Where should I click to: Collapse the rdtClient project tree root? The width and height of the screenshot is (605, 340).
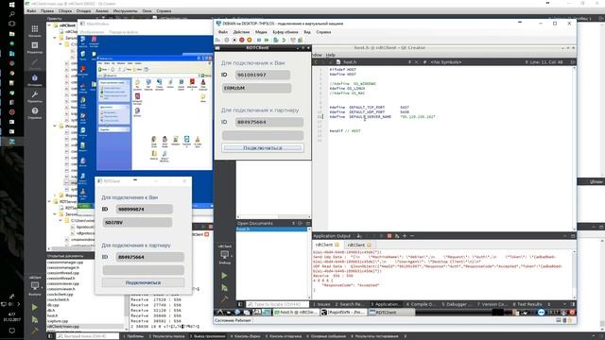49,25
